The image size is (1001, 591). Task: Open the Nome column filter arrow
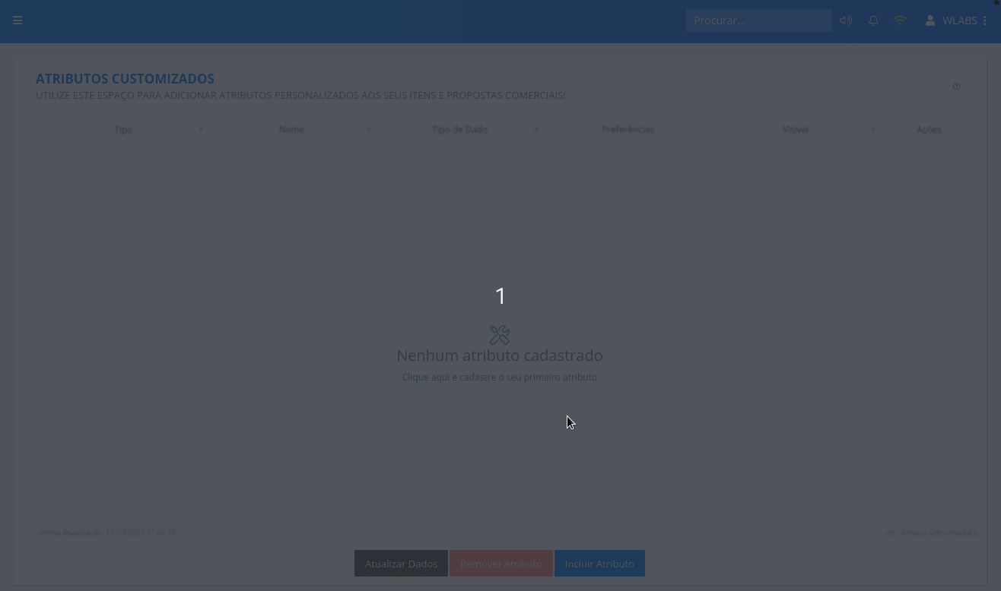(369, 130)
